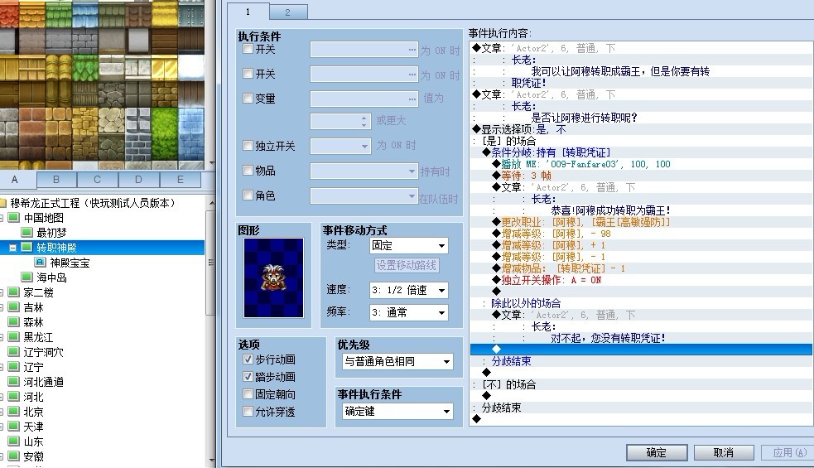Collapse the 转职神殿 tree node
Viewport: 814px width, 468px height.
[13, 248]
